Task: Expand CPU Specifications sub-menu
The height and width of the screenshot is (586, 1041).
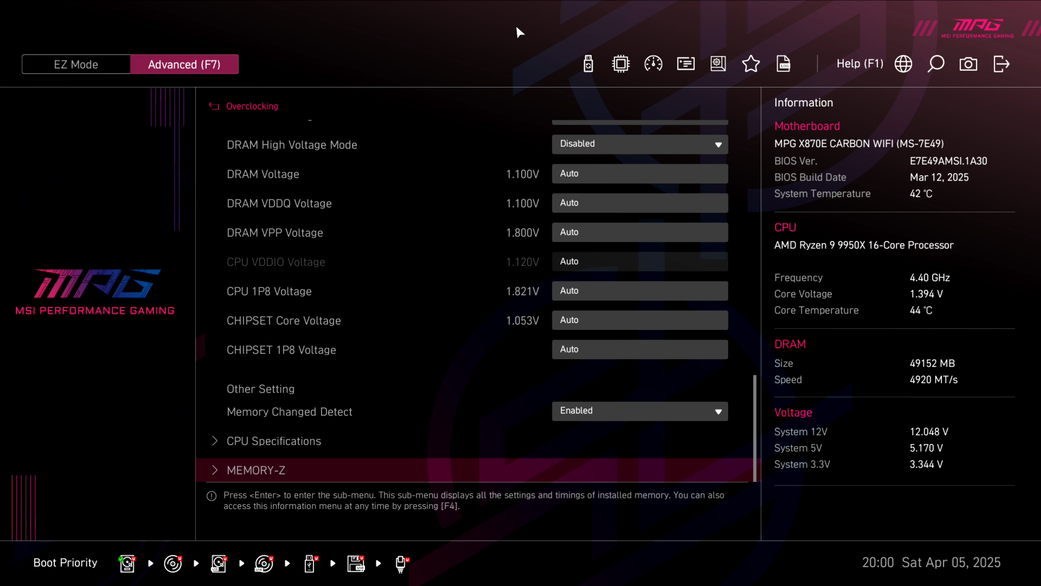Action: 274,441
